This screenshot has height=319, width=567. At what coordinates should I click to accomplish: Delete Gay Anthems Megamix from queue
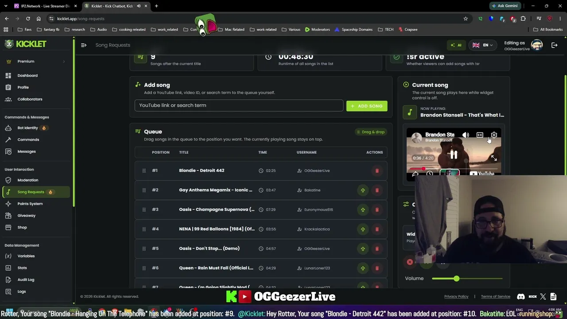(377, 190)
